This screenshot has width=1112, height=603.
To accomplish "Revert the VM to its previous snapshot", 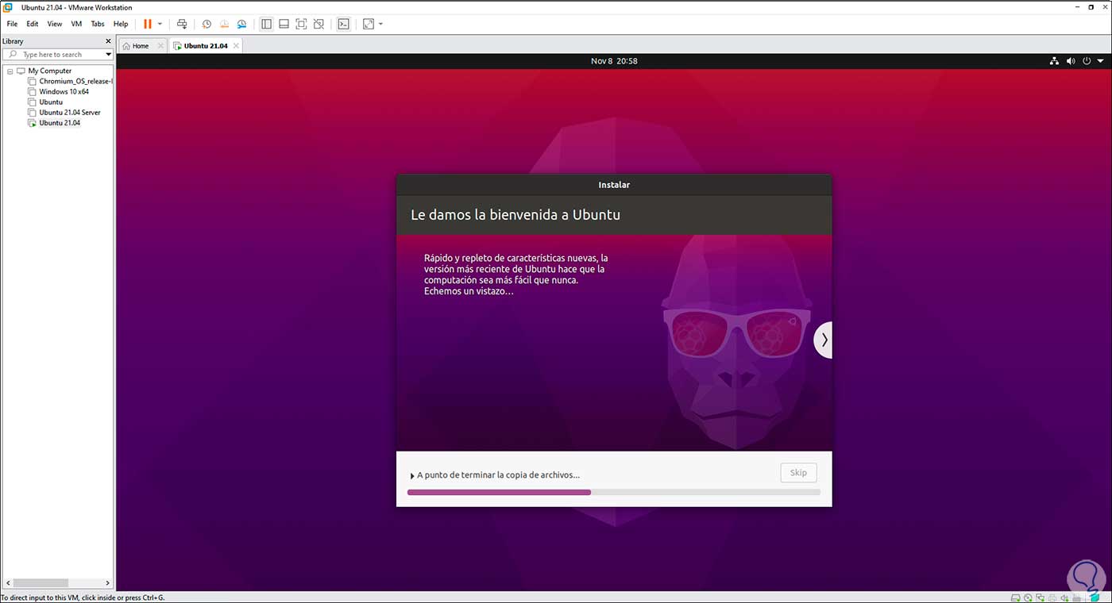I will tap(224, 24).
